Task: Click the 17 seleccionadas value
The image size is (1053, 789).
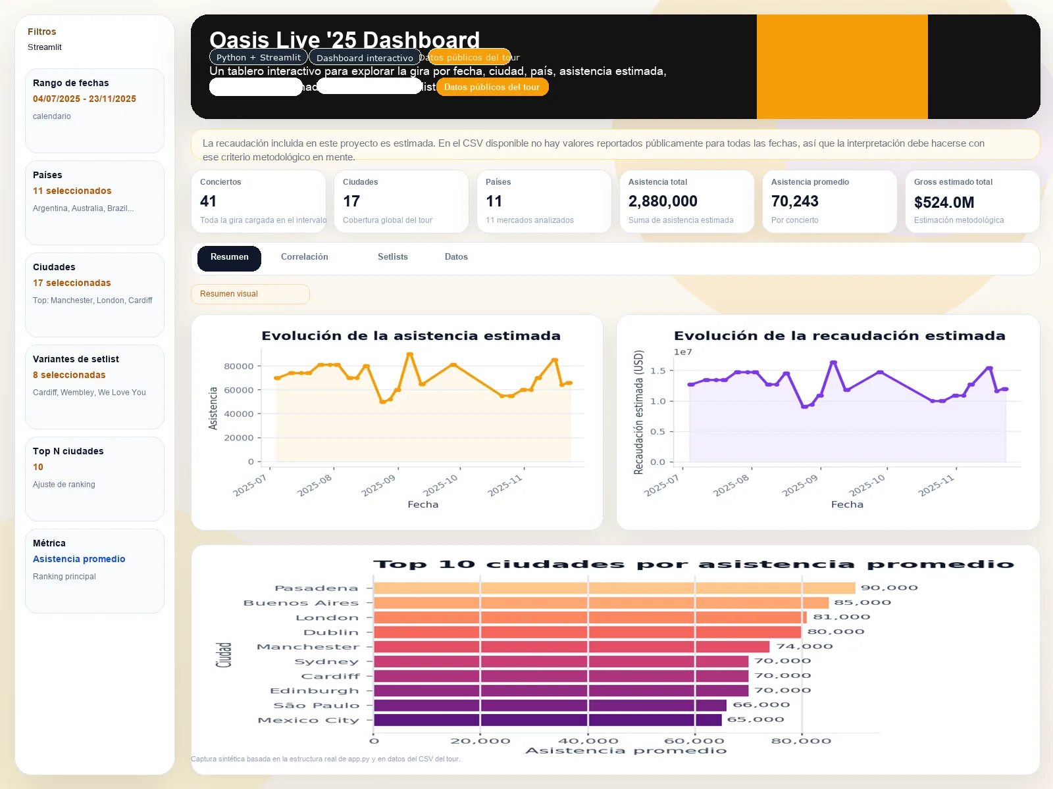Action: 72,283
